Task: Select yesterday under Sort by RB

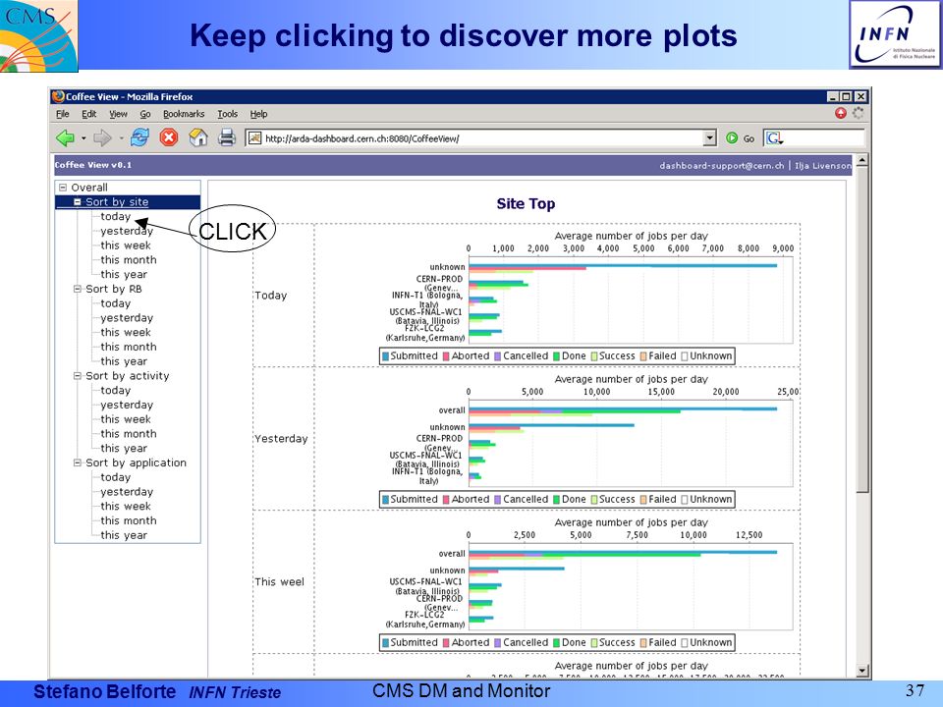Action: [x=127, y=318]
